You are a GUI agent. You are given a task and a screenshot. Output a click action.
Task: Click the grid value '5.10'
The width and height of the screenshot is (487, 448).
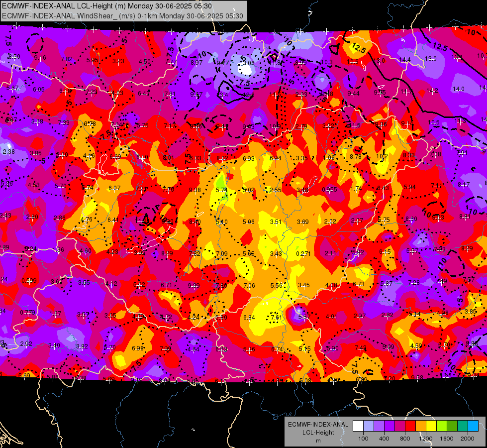(x=222, y=222)
